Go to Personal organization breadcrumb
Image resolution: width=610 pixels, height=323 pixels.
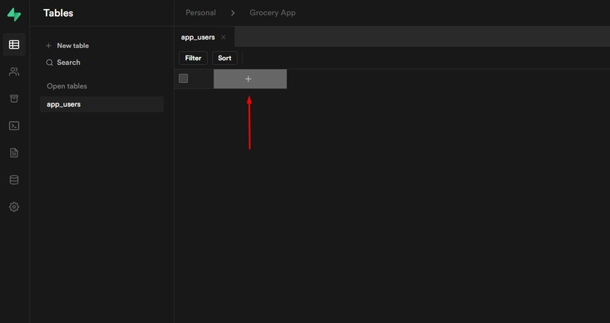coord(201,13)
